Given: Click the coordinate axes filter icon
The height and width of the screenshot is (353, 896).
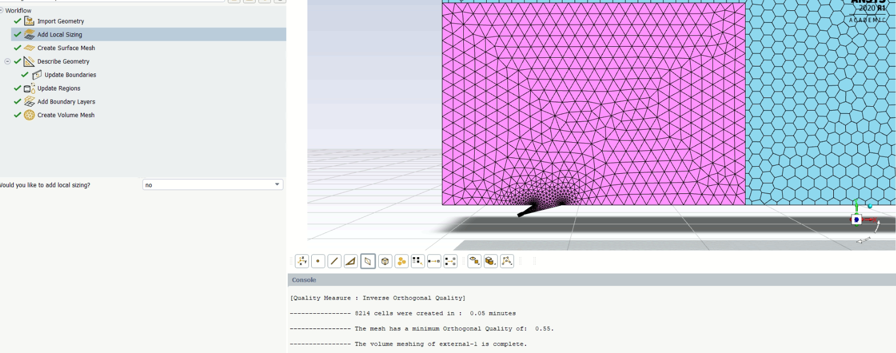Looking at the screenshot, I should (302, 261).
